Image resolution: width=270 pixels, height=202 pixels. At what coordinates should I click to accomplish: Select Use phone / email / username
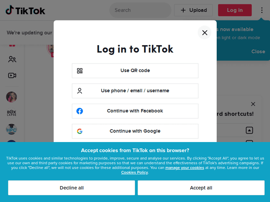(x=135, y=91)
